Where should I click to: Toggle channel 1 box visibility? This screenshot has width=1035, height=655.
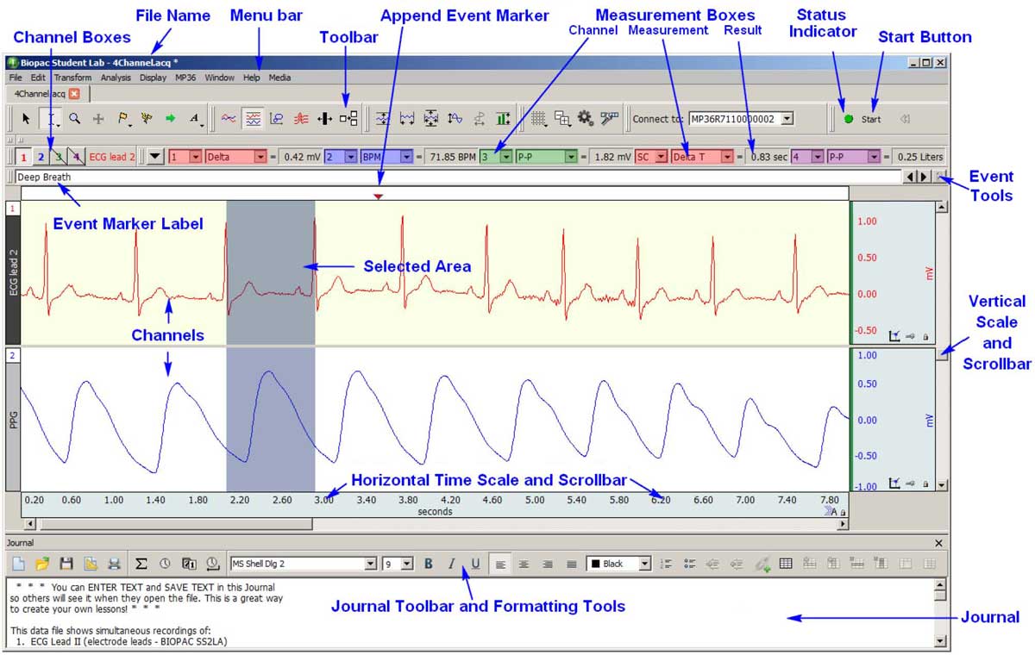coord(22,157)
